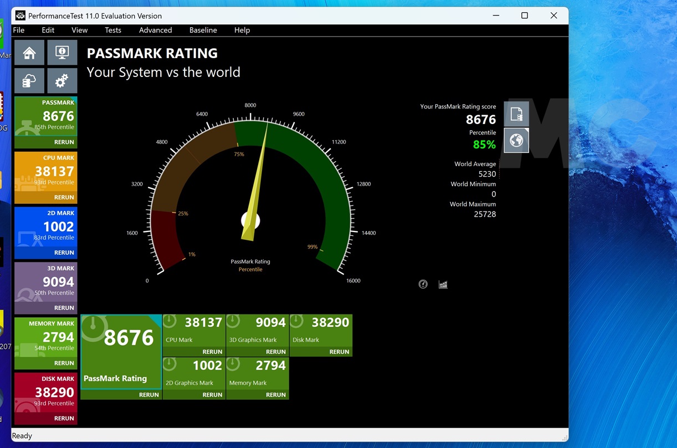
Task: Switch to gauge view icon below statistics
Action: point(423,284)
